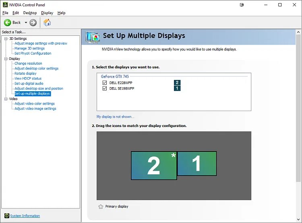
Task: Open Set up digital audio page
Action: [29, 84]
